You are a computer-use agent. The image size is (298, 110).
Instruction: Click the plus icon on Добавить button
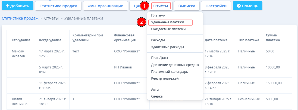pyautogui.click(x=8, y=6)
